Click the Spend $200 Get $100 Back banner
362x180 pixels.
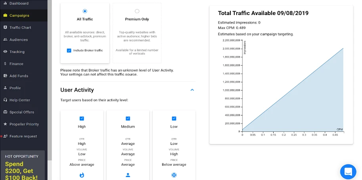tap(22, 165)
